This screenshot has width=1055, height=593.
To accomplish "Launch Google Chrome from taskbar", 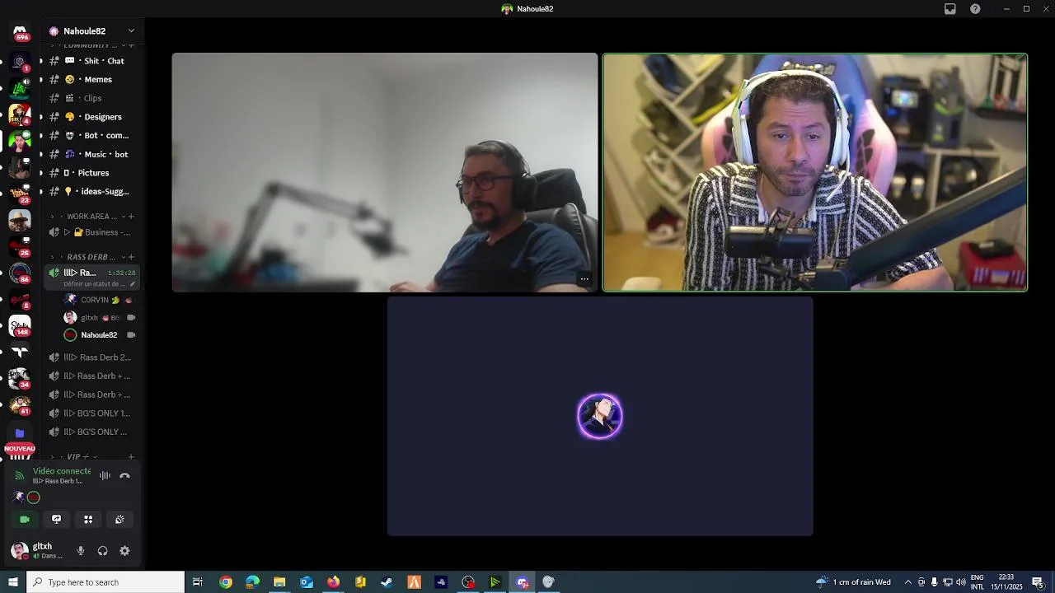I will pos(226,582).
